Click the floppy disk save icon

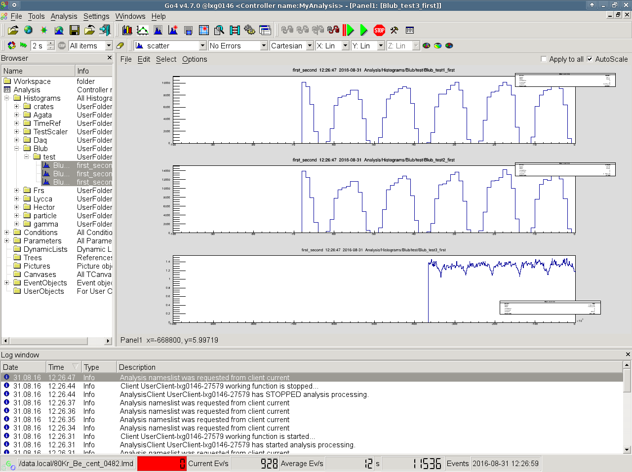[x=75, y=30]
